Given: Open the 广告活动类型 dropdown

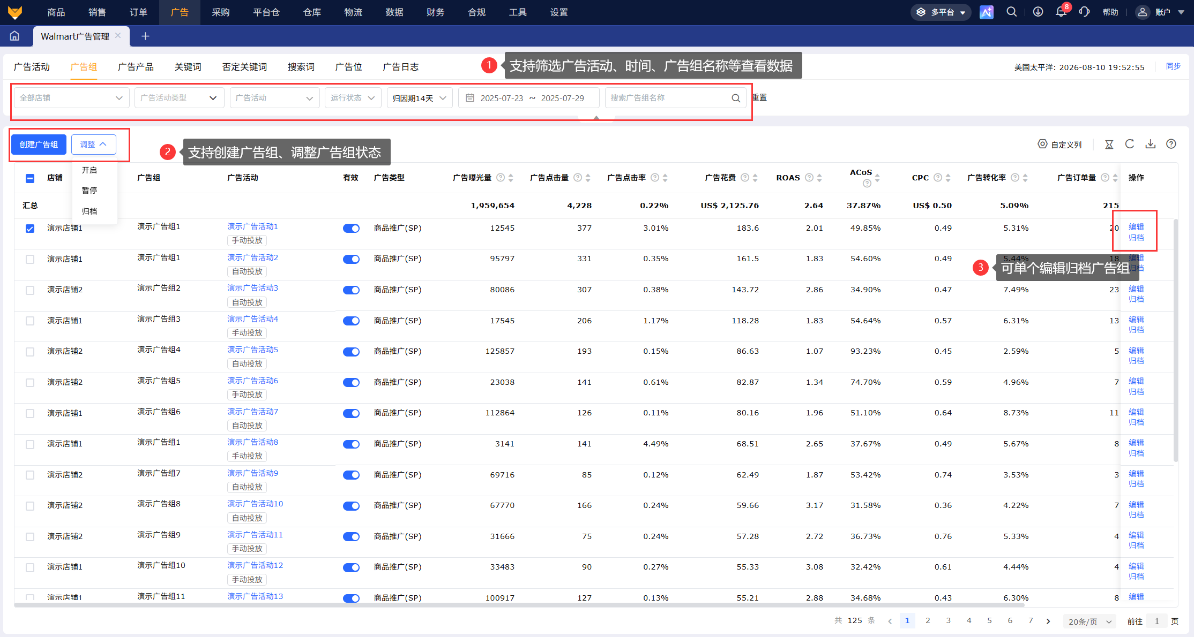Looking at the screenshot, I should tap(179, 98).
